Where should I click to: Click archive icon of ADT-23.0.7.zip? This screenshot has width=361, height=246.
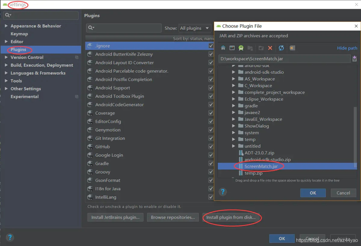pos(241,153)
